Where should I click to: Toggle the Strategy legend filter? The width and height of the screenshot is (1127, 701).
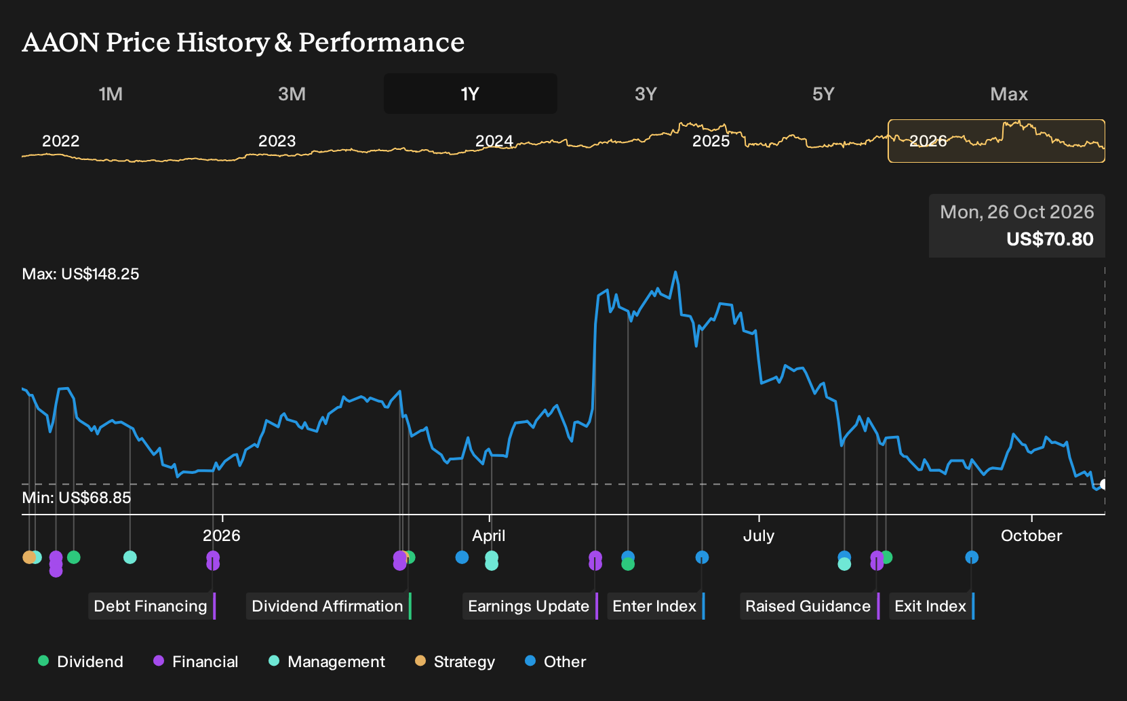pyautogui.click(x=455, y=662)
